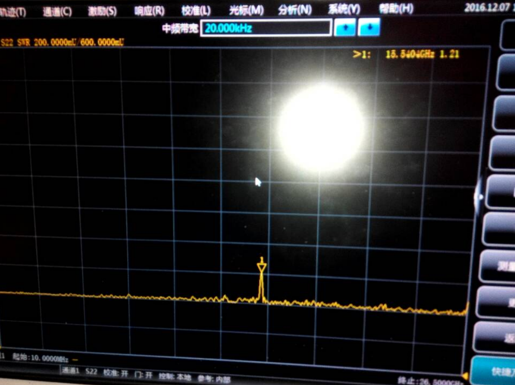This screenshot has height=385, width=515.
Task: Decrease IF bandwidth with the down arrow
Action: tap(368, 28)
